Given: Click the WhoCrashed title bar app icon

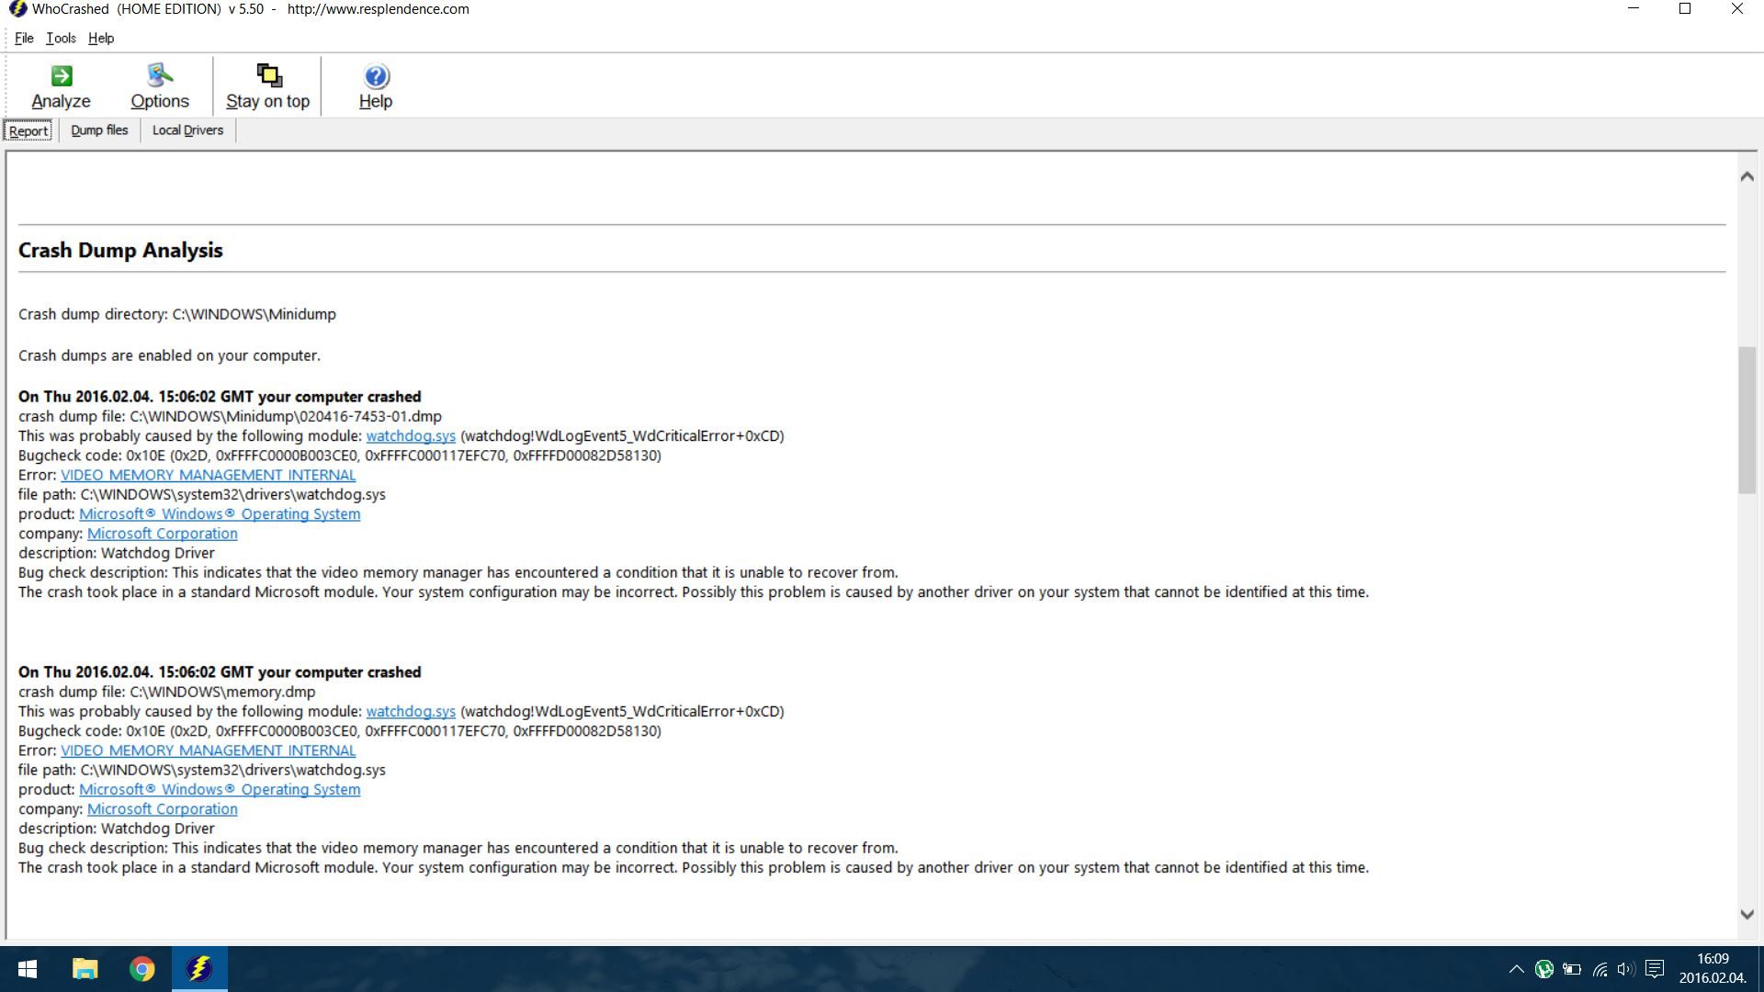Looking at the screenshot, I should (x=17, y=9).
